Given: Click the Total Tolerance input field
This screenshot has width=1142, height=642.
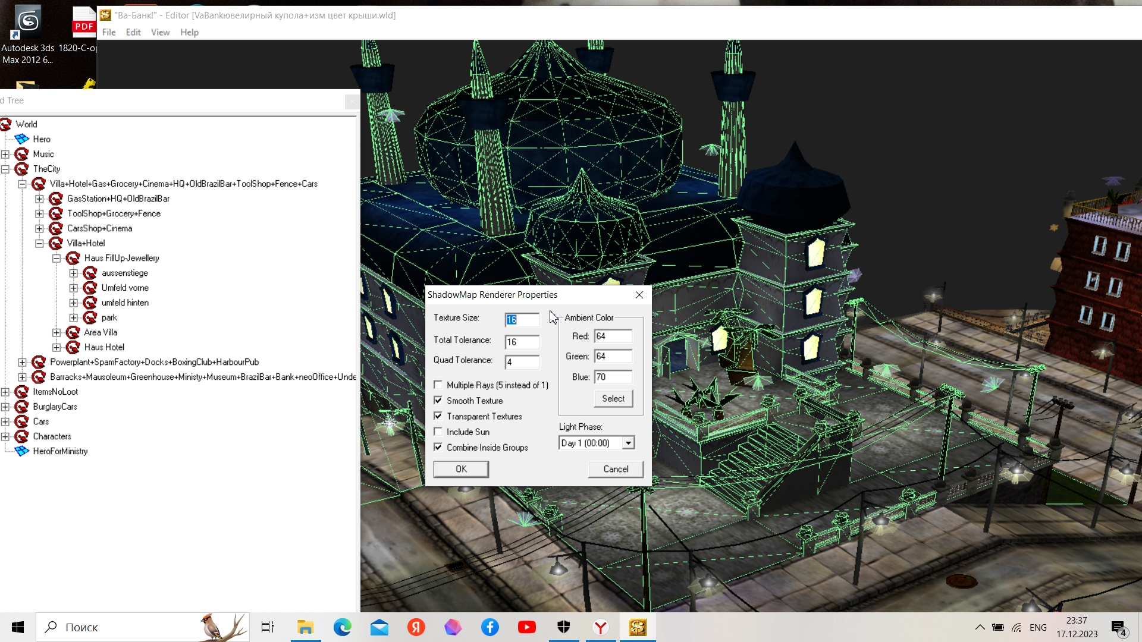Looking at the screenshot, I should [x=522, y=342].
